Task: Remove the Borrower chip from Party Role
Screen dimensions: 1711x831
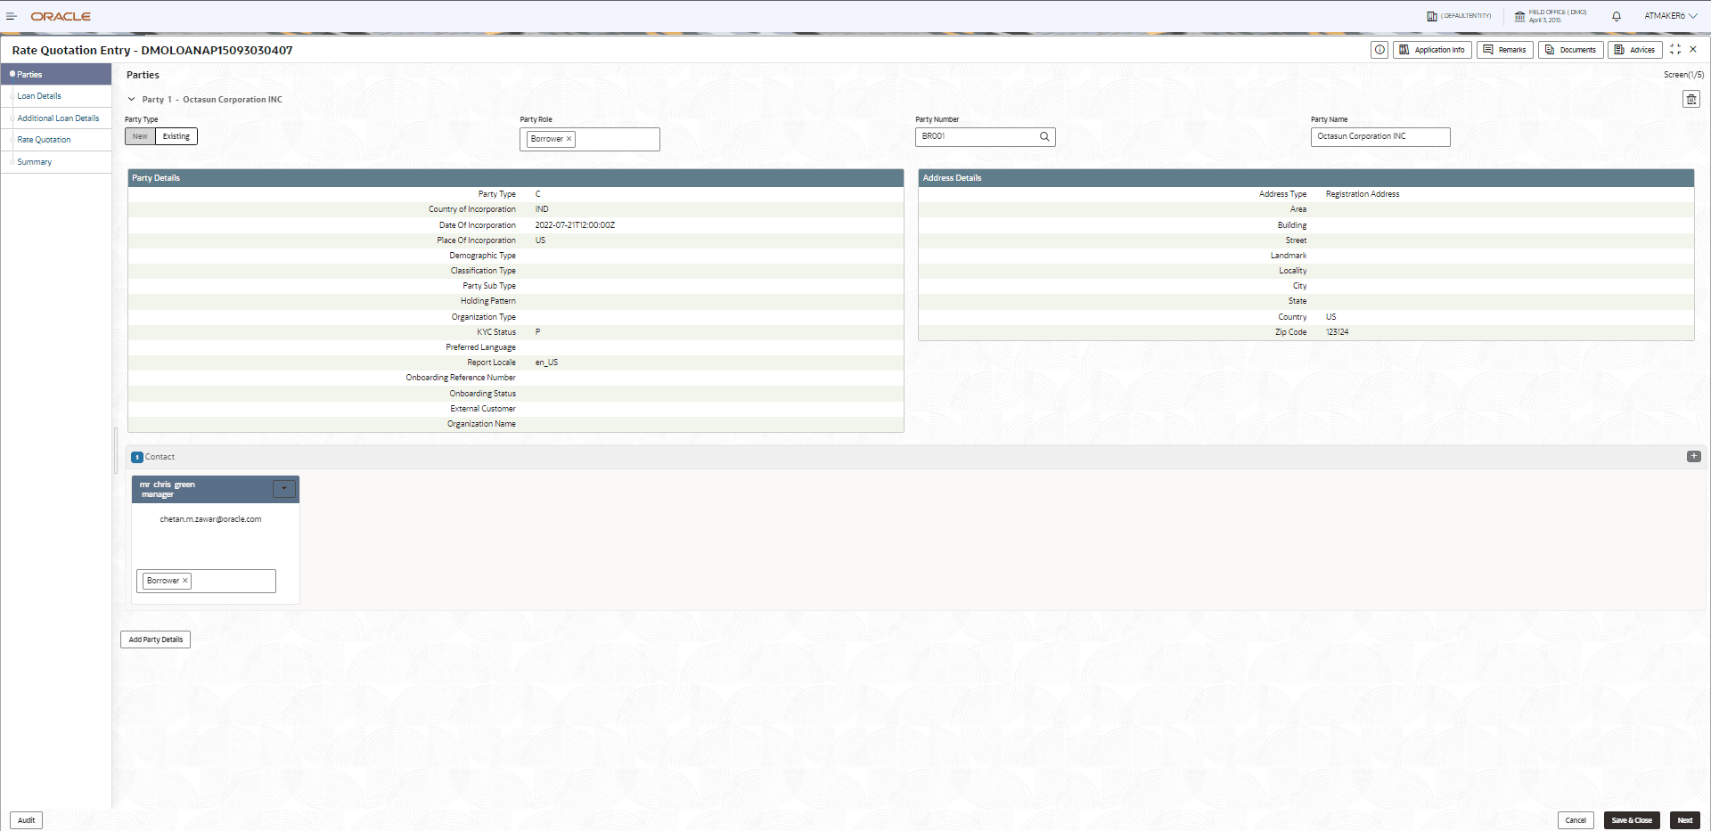Action: tap(569, 139)
